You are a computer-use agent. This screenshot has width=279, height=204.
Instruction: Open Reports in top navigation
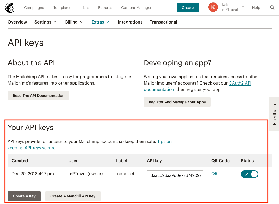point(105,8)
